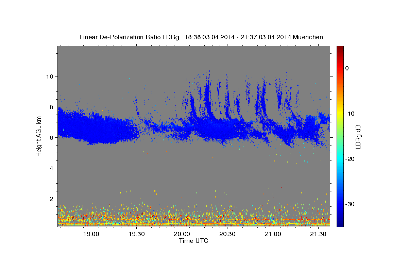Pick the yellow band of the colorbar
Screen dimensions: 408x272
tap(340, 114)
